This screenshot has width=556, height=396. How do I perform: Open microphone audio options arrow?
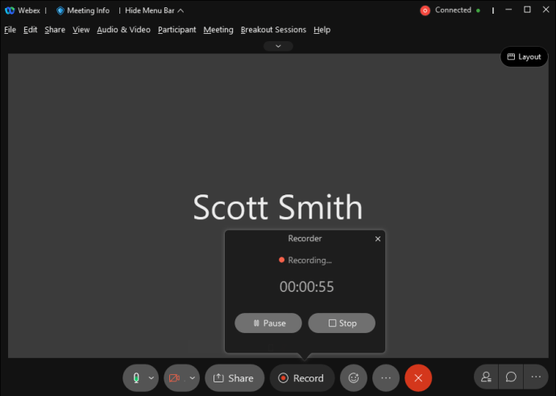151,378
